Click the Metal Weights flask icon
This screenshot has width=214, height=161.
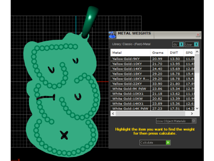[x=112, y=35]
